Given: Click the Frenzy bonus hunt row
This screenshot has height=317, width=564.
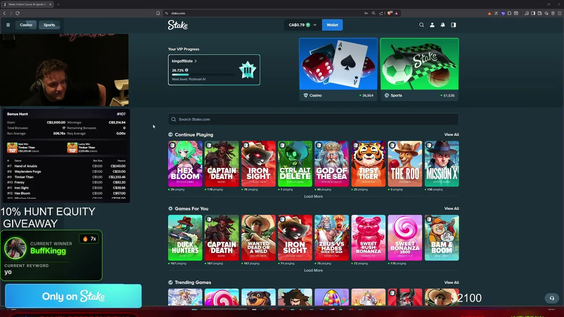Looking at the screenshot, I should pos(66,182).
